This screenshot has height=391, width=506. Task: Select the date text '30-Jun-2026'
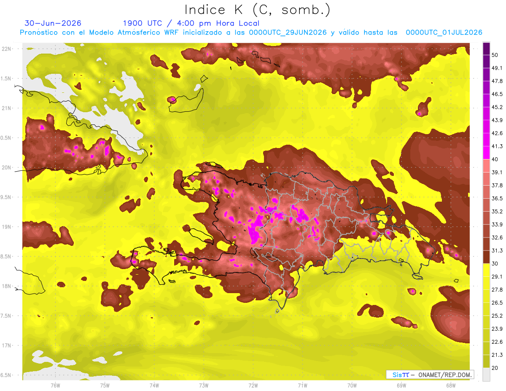coord(53,23)
